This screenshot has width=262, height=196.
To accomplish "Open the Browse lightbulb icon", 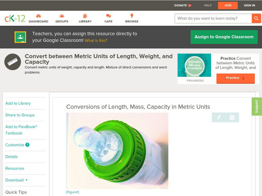I will tap(132, 16).
